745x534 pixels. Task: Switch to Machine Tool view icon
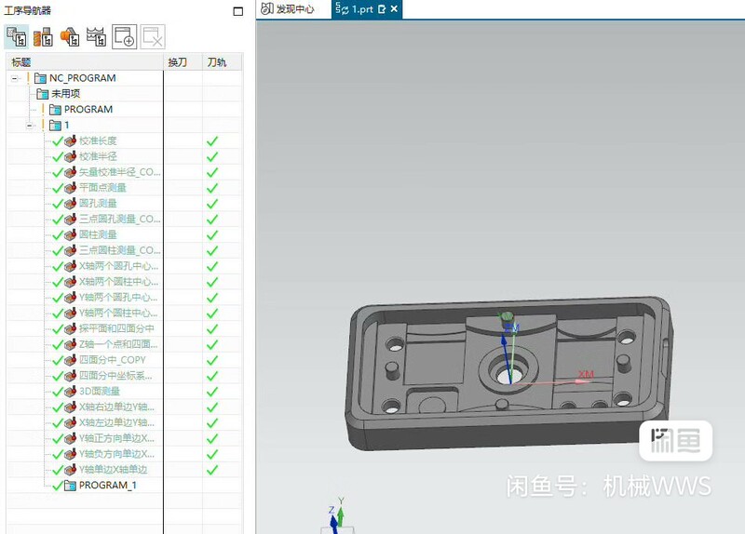coord(43,36)
